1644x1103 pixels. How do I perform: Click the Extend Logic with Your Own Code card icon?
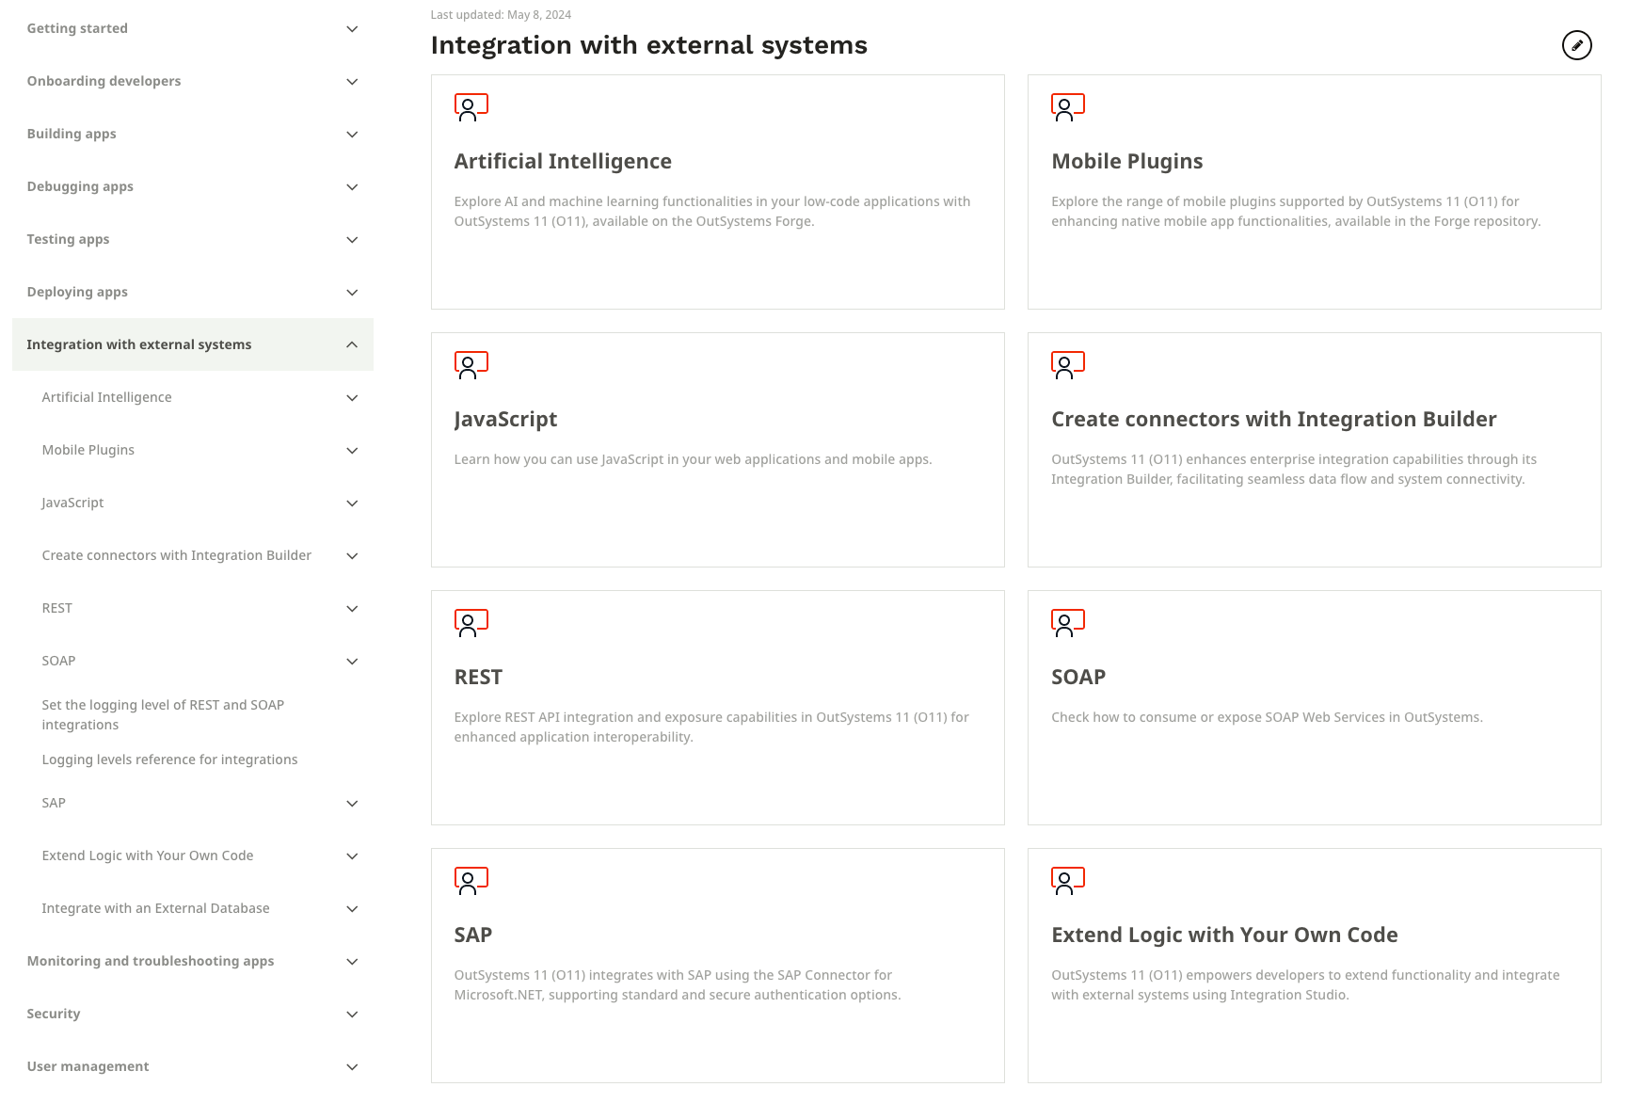click(x=1067, y=881)
